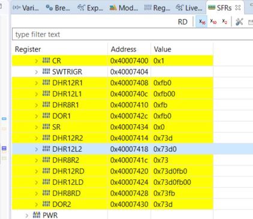Click value 0x73d0fb00 of DHR12LD

coord(172,182)
